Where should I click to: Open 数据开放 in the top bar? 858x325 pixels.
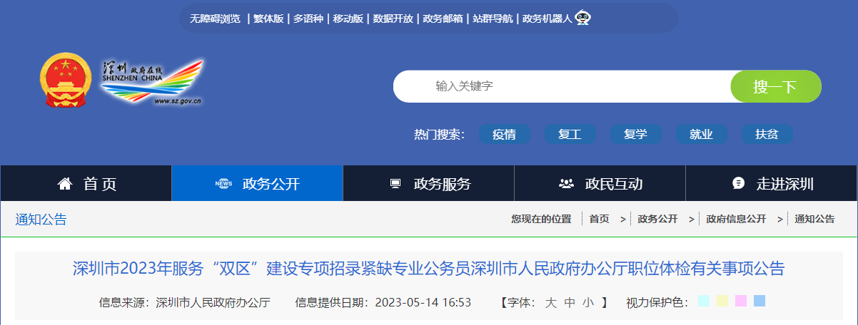[393, 19]
